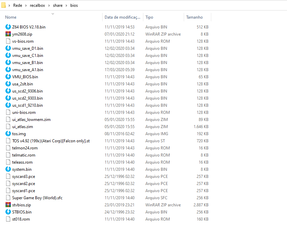The width and height of the screenshot is (287, 226).
Task: Click the size value 512 KB
Action: (203, 27)
